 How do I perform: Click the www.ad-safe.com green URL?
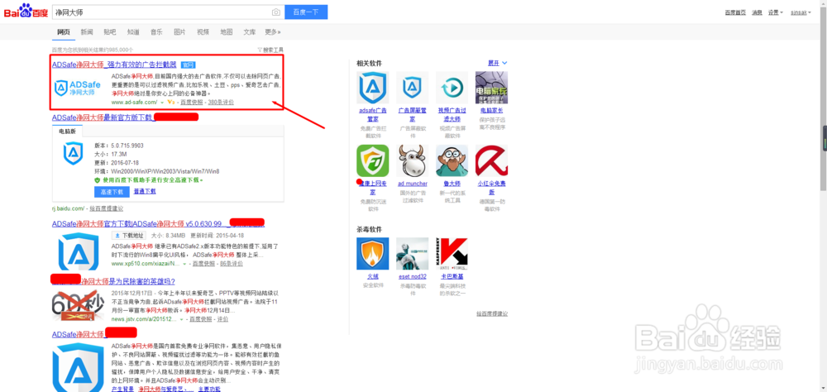[x=135, y=103]
